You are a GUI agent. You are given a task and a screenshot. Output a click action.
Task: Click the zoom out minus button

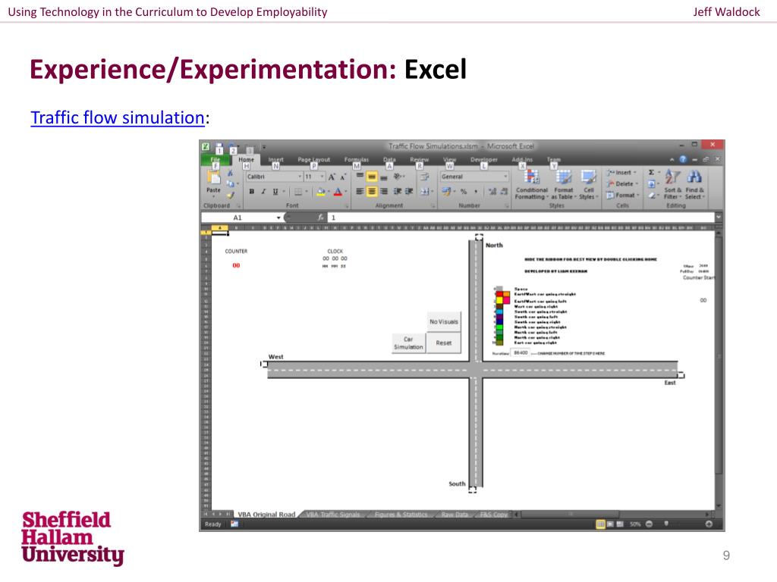(x=650, y=524)
